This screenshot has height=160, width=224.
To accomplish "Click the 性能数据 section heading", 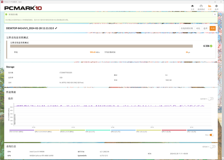I will pyautogui.click(x=11, y=92).
